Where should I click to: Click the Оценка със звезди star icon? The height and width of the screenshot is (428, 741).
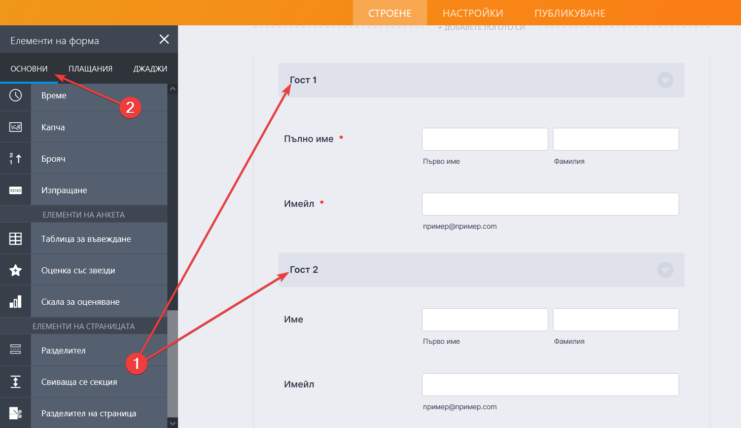point(15,270)
